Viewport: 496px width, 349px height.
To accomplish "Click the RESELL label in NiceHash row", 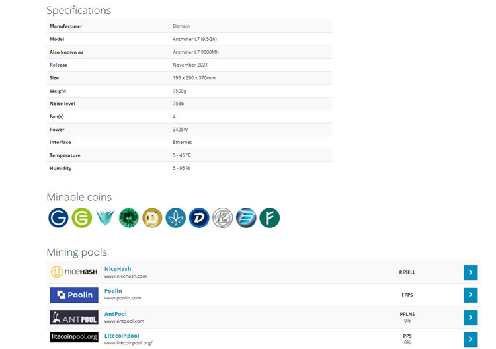I will click(x=407, y=272).
